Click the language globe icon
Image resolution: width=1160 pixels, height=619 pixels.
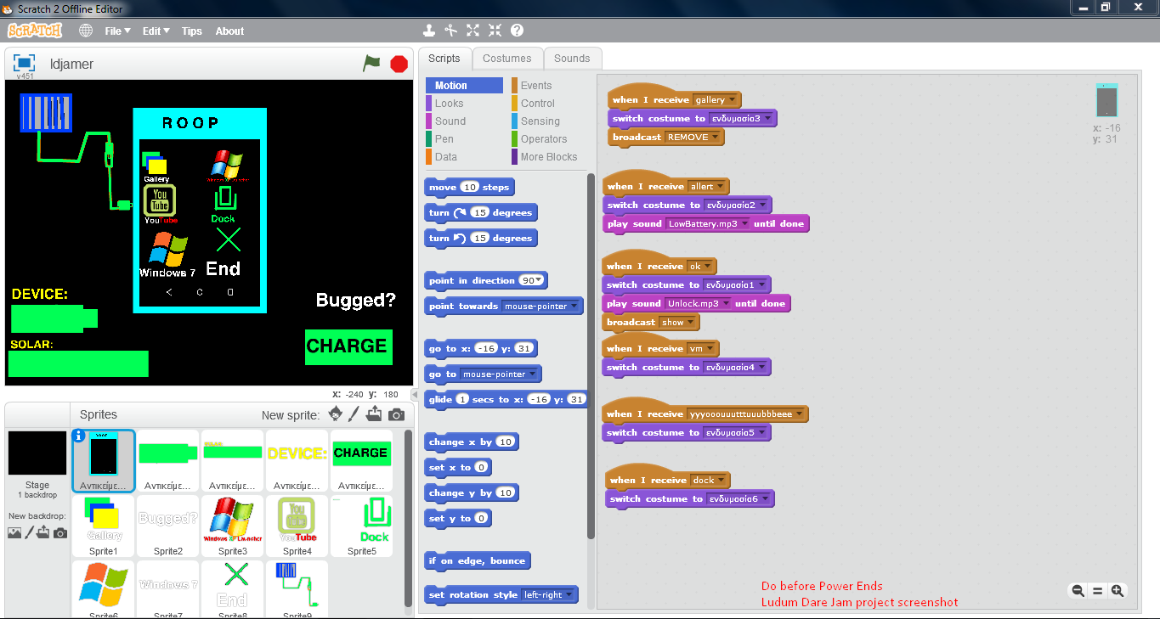click(86, 31)
